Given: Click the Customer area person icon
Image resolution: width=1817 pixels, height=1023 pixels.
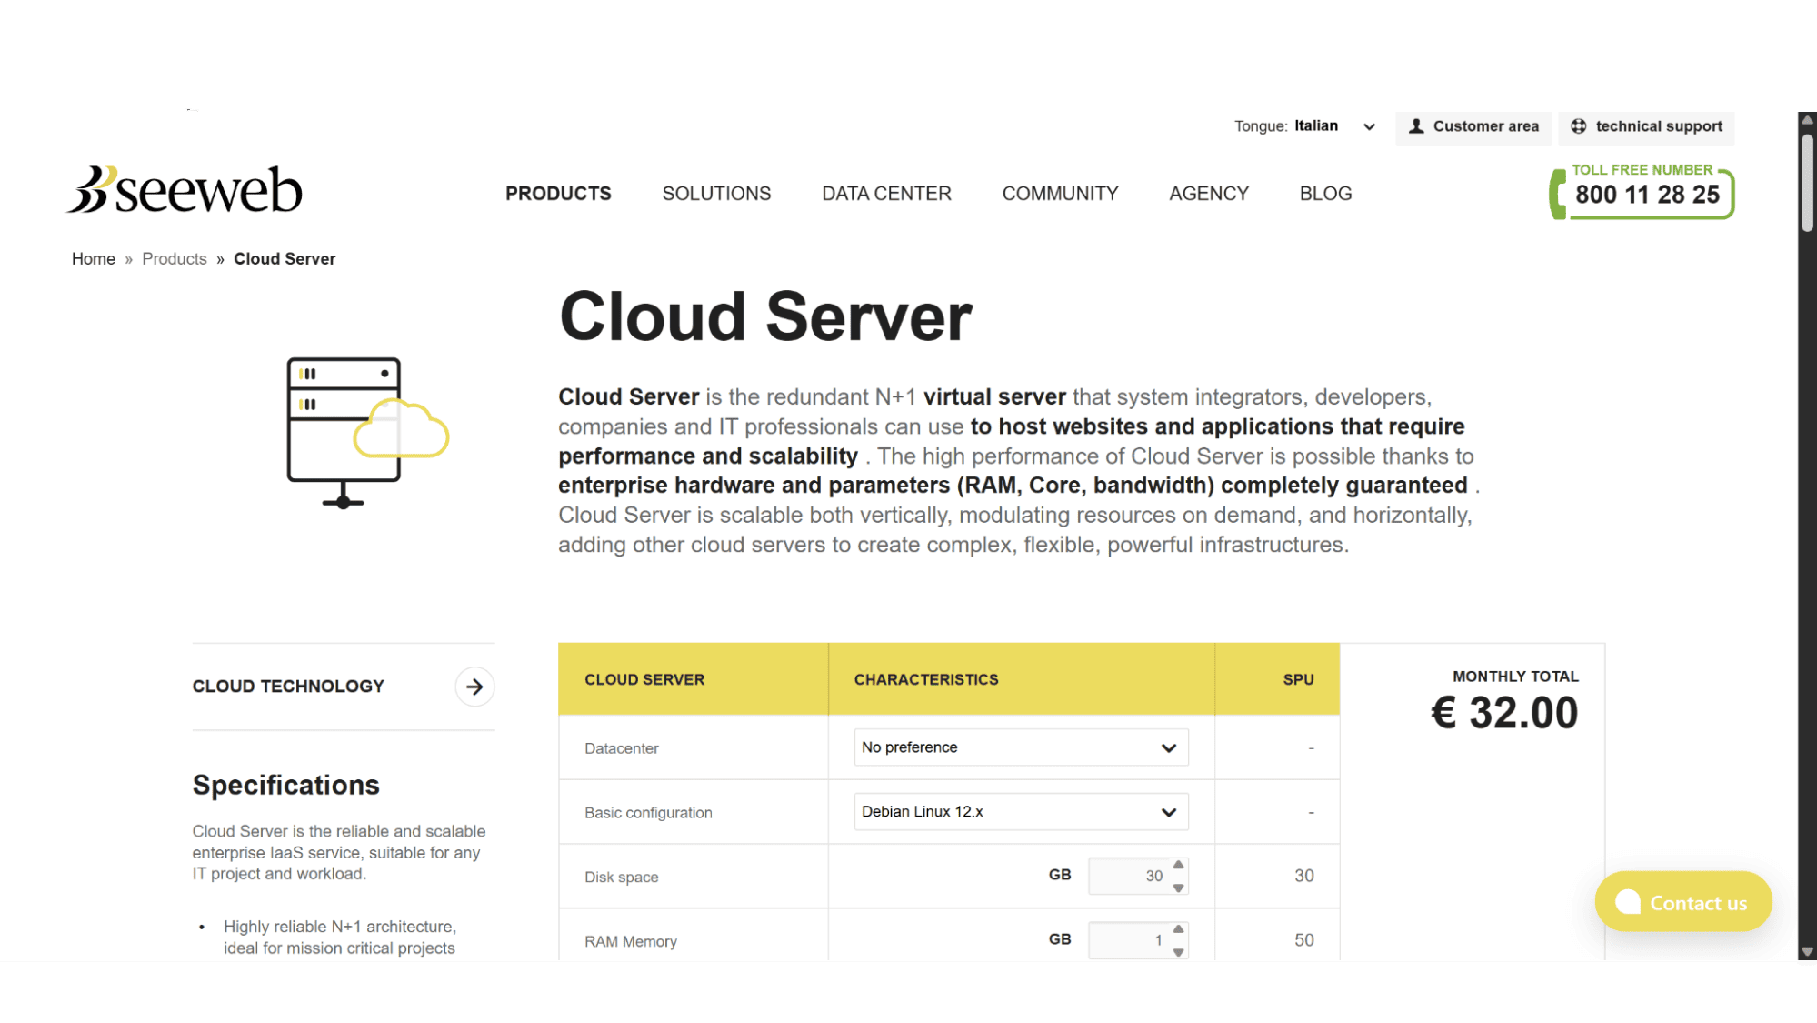Looking at the screenshot, I should (x=1416, y=126).
